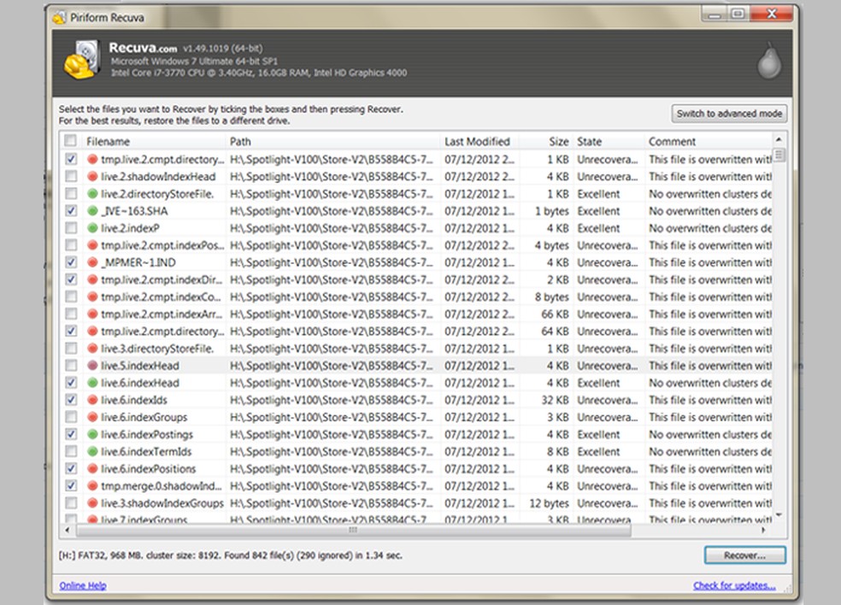Select the file tmp.live.2.cmpt.indexDir...
The image size is (841, 605).
pos(162,279)
